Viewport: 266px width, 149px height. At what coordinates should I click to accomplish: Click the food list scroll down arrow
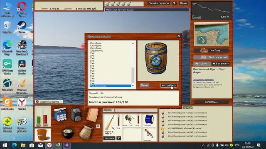(133, 86)
